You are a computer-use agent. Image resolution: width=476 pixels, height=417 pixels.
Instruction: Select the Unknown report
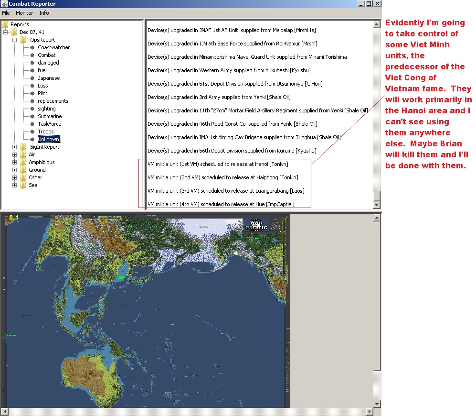pyautogui.click(x=49, y=139)
